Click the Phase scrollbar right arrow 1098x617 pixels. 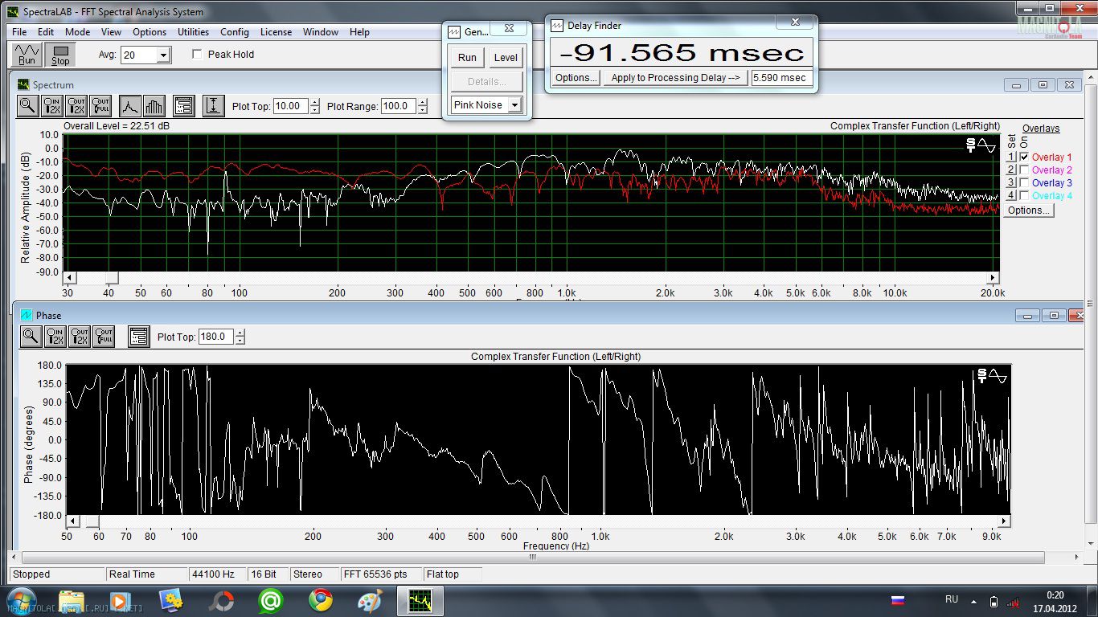tap(1005, 521)
